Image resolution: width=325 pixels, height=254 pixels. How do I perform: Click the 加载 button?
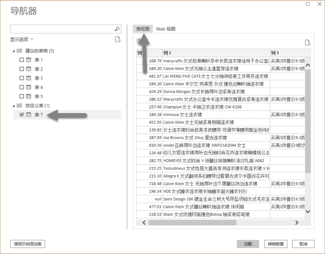(248, 244)
